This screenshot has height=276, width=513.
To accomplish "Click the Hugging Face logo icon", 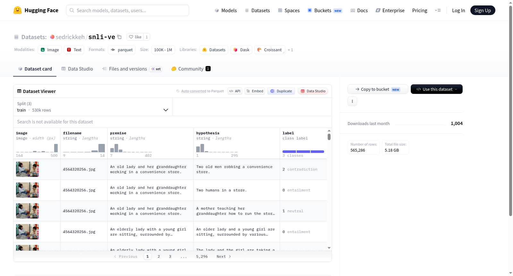I will 17,10.
